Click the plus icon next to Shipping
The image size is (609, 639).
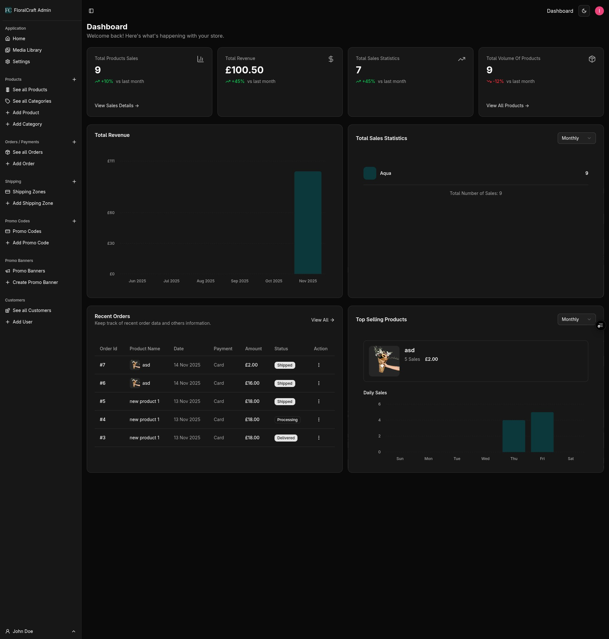click(x=74, y=182)
